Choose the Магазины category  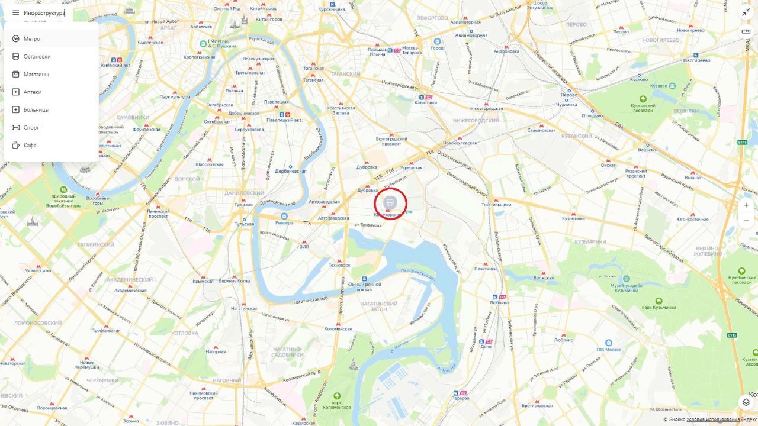tap(52, 74)
